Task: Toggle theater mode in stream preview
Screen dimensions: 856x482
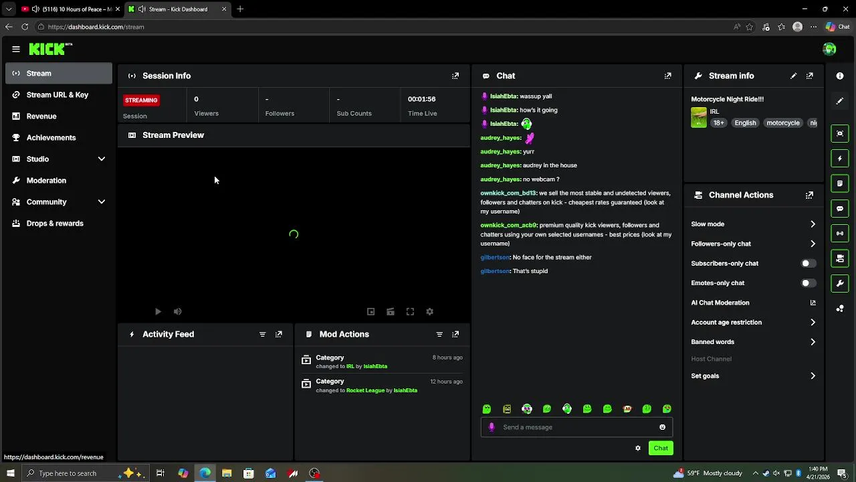Action: pos(391,312)
